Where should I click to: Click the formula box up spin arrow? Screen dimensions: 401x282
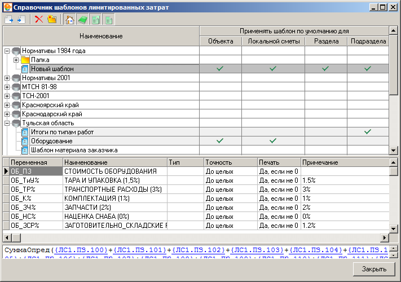click(393, 248)
